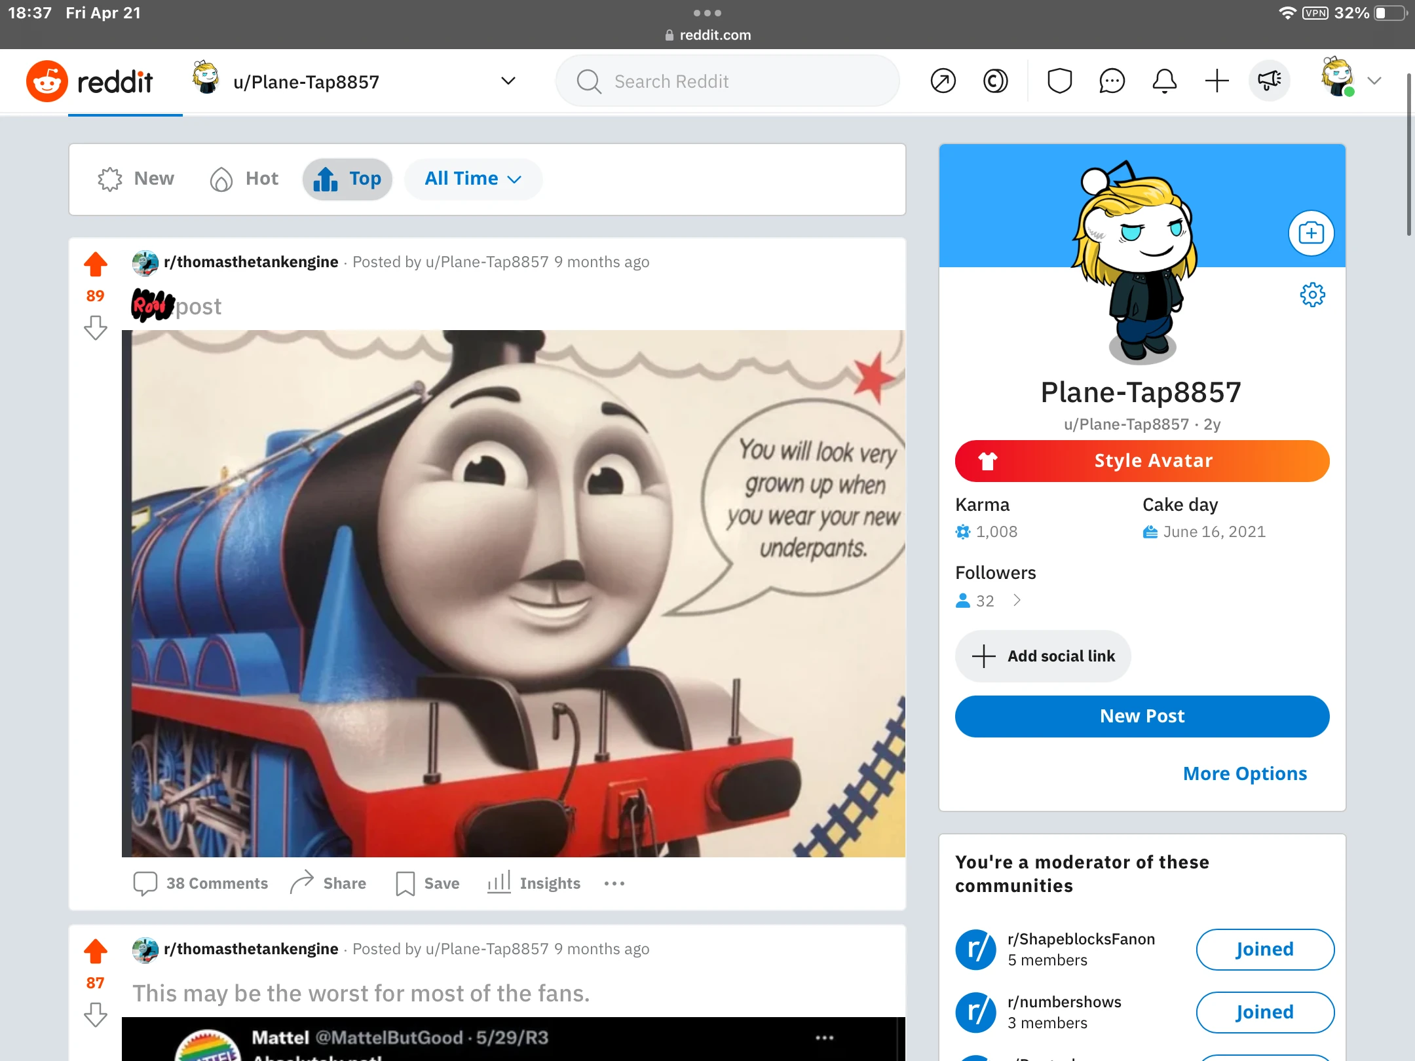
Task: Leave r/ShapeblocksFanon via Joined button
Action: coord(1264,949)
